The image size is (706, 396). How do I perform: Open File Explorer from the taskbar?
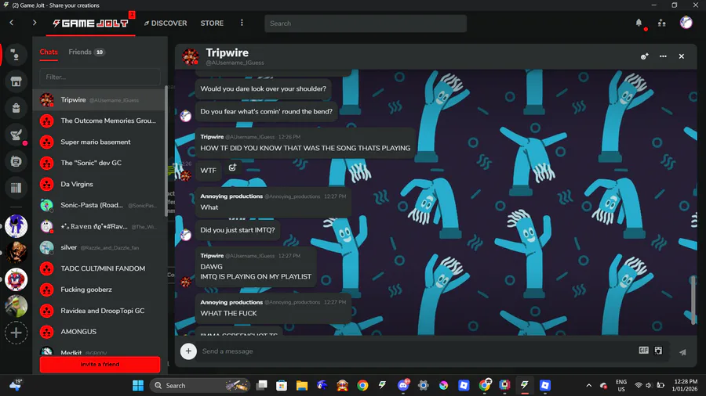(302, 385)
